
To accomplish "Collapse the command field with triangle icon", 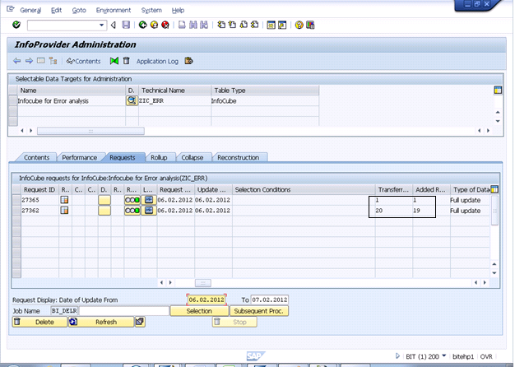I will tap(114, 25).
